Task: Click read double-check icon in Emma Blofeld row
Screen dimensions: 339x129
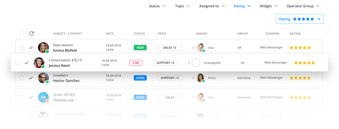Action: coord(31,48)
